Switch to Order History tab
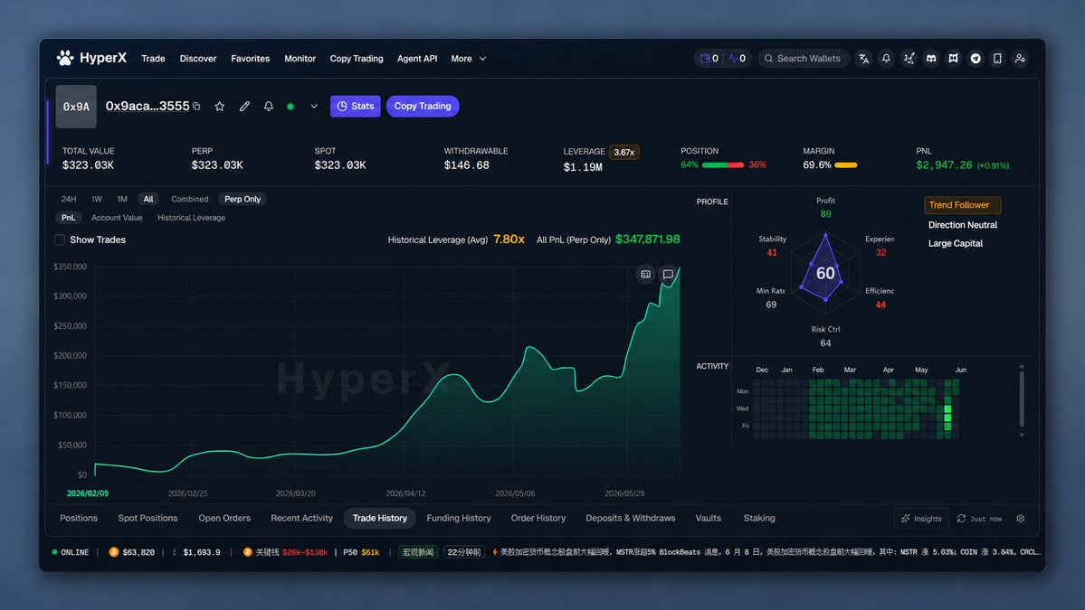Image resolution: width=1085 pixels, height=610 pixels. click(x=538, y=518)
